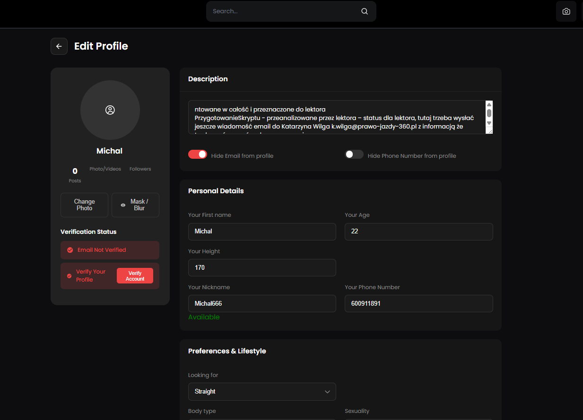This screenshot has width=583, height=420.
Task: Click the Preferences & Lifestyle heading
Action: [x=227, y=351]
